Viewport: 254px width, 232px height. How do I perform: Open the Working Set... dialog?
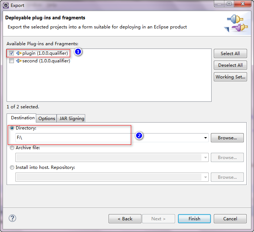tap(230, 77)
